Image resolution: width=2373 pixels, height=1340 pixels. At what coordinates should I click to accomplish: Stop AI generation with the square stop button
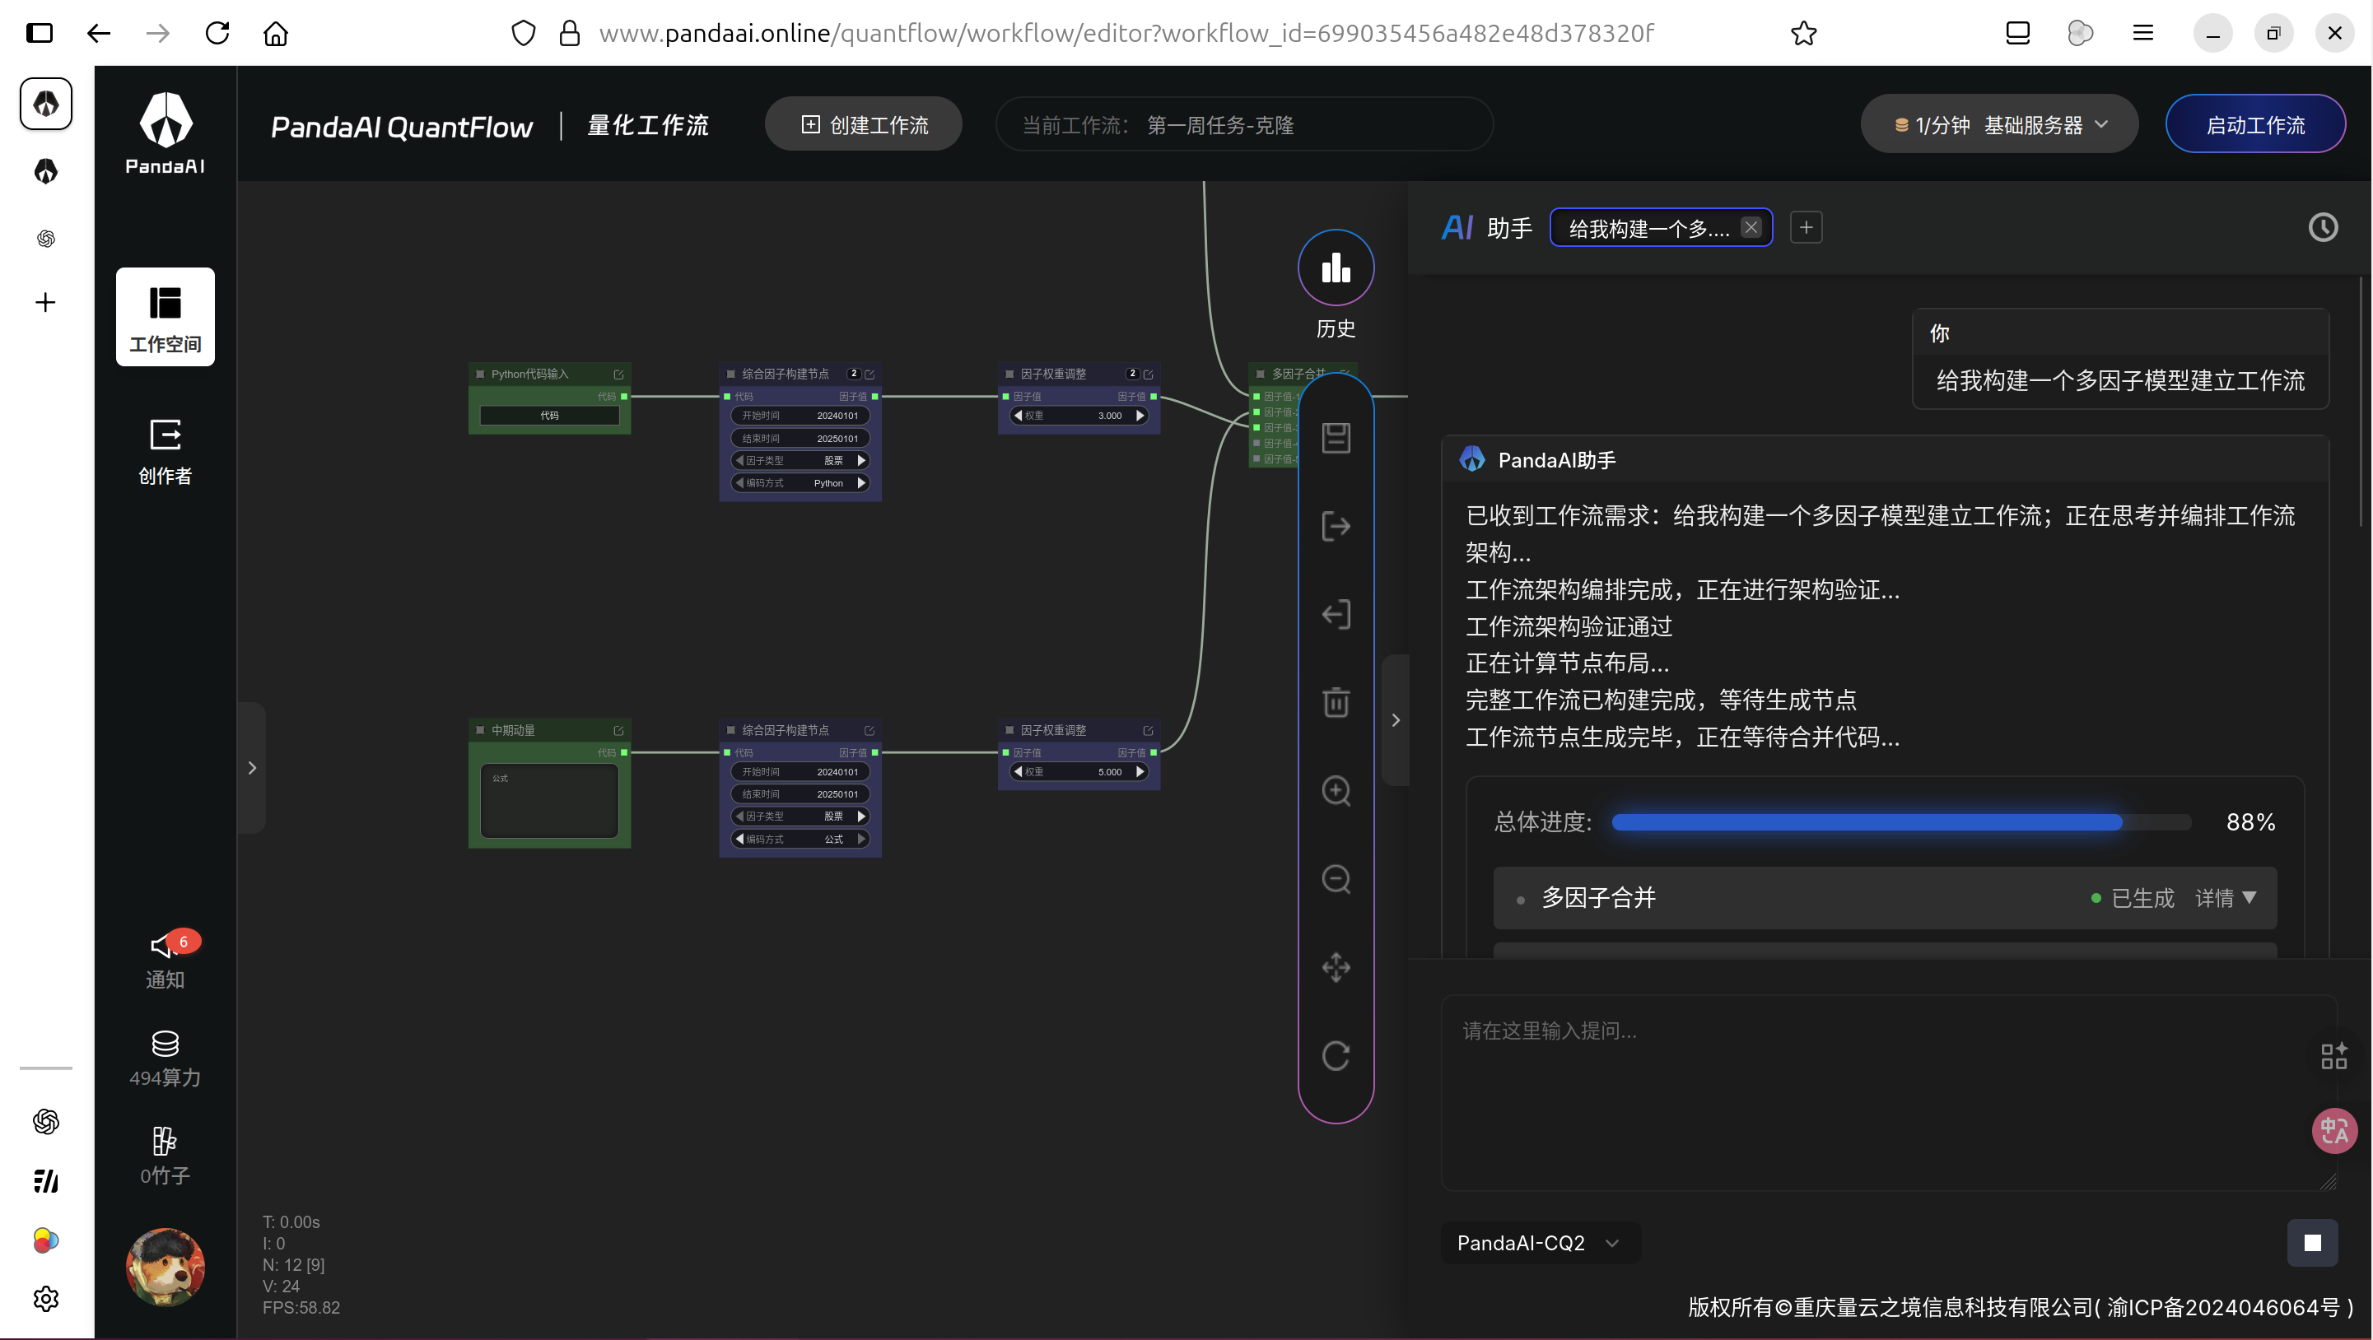pyautogui.click(x=2312, y=1244)
